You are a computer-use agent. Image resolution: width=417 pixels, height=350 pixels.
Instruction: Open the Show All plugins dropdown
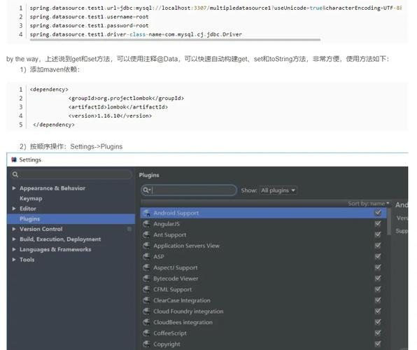[278, 190]
